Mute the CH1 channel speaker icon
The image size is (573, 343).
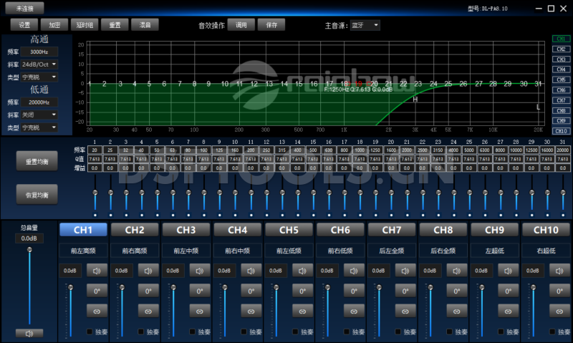(96, 271)
